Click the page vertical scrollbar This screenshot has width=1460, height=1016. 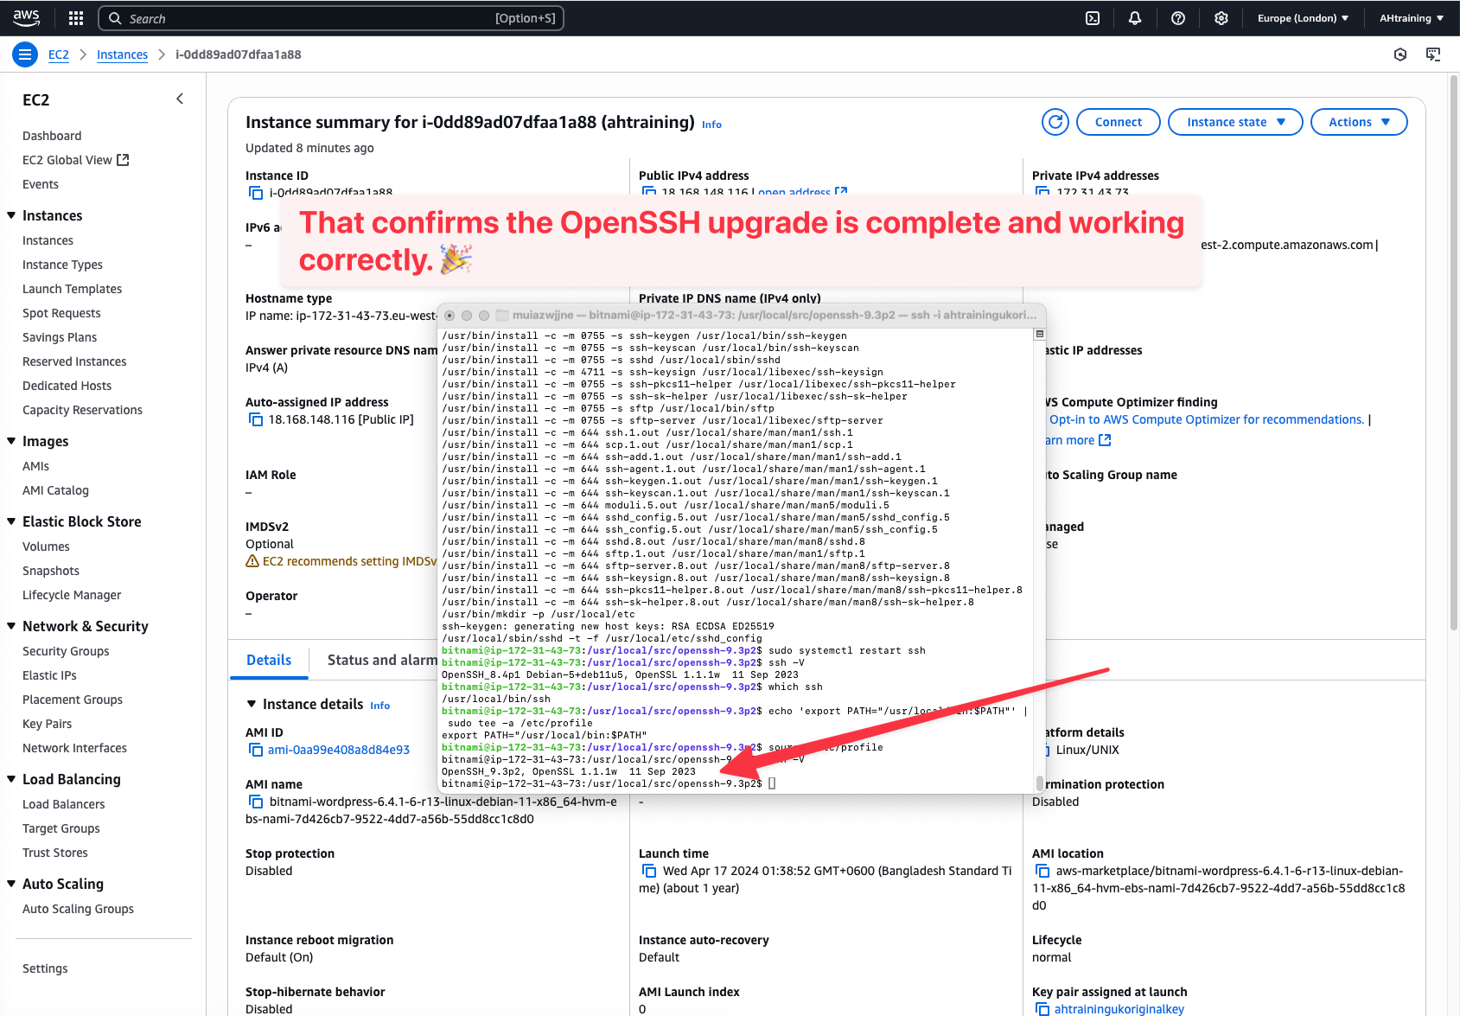(x=1454, y=351)
